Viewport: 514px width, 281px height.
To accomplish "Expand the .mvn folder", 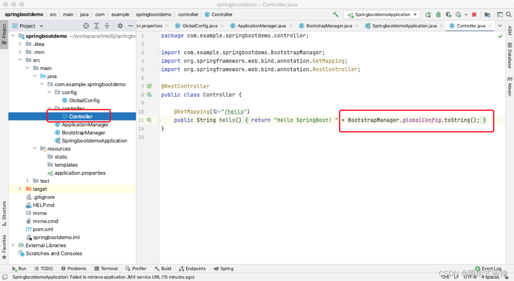I will point(21,52).
